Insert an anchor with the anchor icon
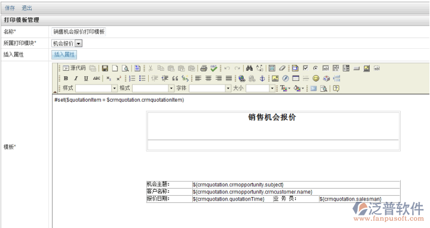Image resolution: width=430 pixels, height=228 pixels. pyautogui.click(x=262, y=79)
